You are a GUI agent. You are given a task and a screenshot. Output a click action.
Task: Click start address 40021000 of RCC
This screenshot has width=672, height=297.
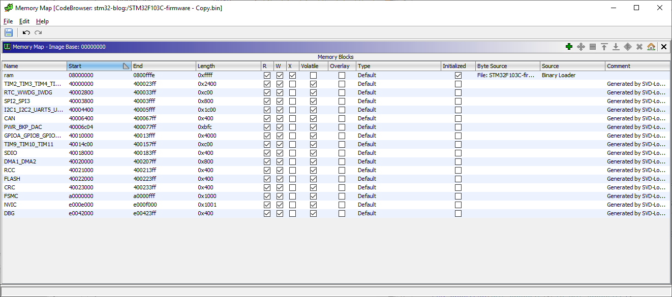click(x=81, y=170)
